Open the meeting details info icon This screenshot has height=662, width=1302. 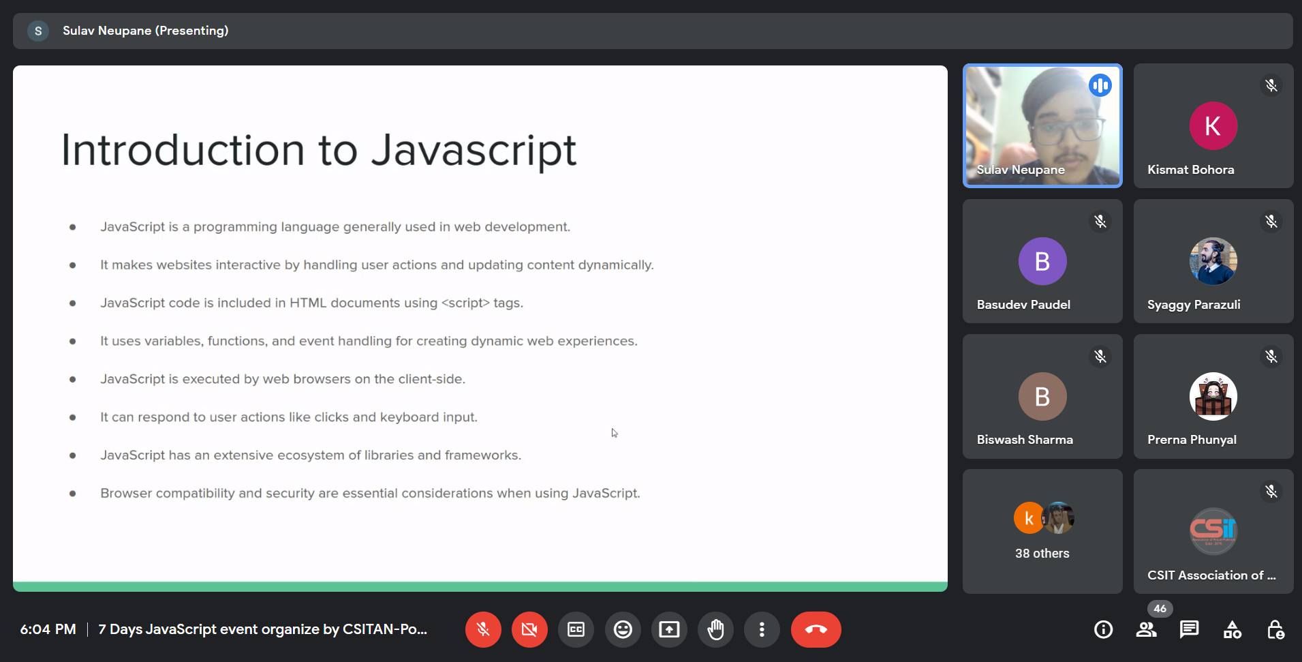click(1103, 629)
